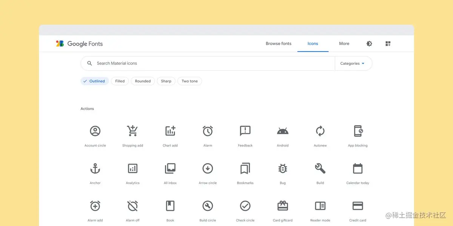Image resolution: width=453 pixels, height=226 pixels.
Task: Click the Shopping add icon
Action: 133,131
